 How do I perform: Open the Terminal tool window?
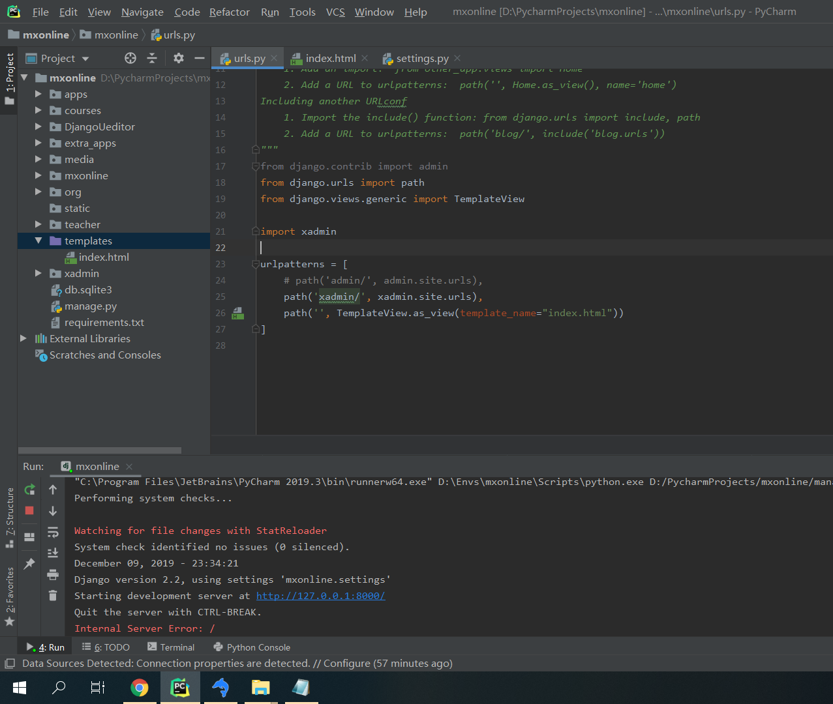pyautogui.click(x=171, y=647)
